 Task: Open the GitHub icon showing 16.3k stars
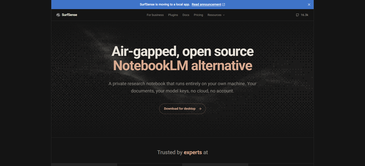pos(297,15)
